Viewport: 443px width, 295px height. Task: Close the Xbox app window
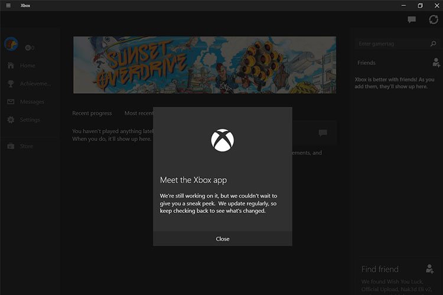point(437,5)
